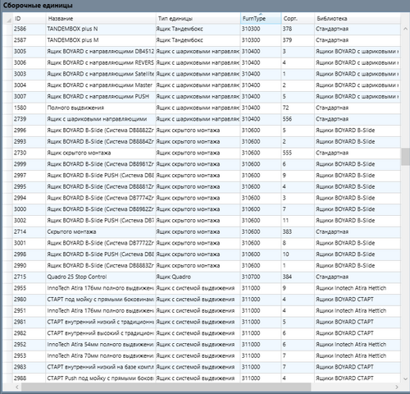
Task: Select row TANDEMBOX plus N
Action: pos(202,29)
